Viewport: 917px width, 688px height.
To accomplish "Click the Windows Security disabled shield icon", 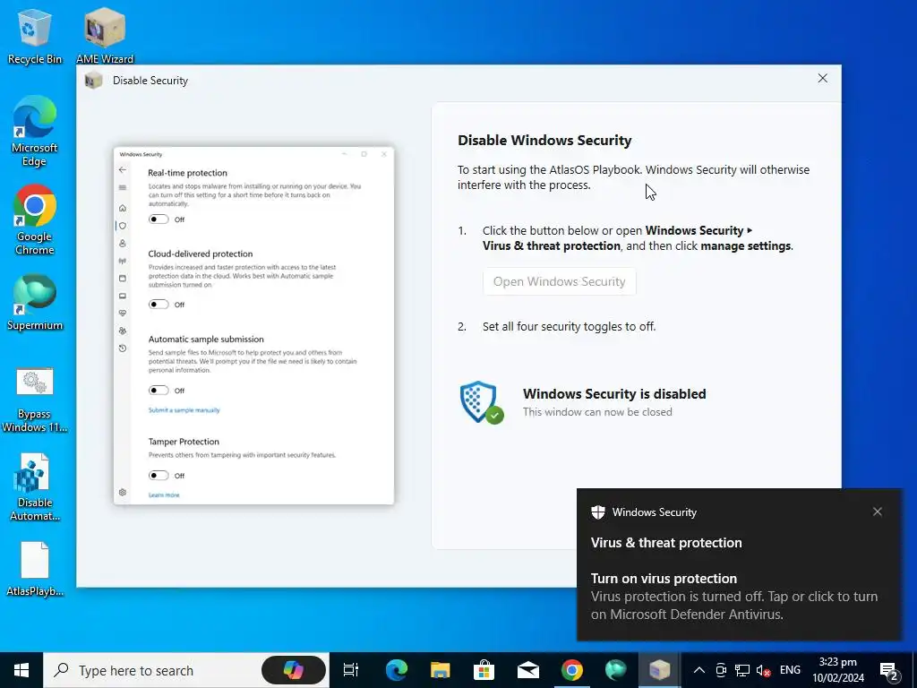I will click(x=481, y=402).
